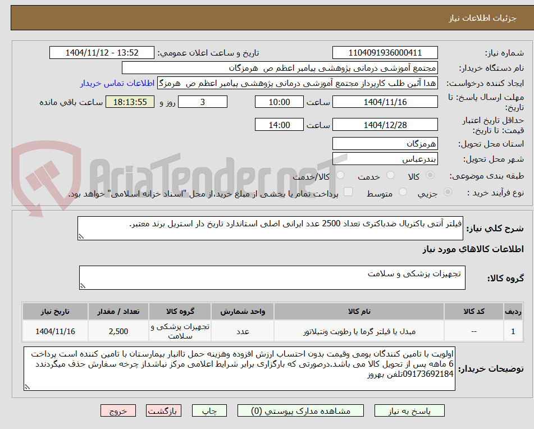Click the نام دستگاه خریدار field
Image resolution: width=534 pixels, height=429 pixels.
(280, 68)
